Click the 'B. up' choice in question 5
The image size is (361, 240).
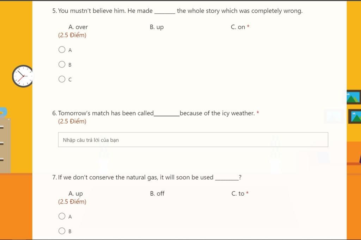pyautogui.click(x=157, y=27)
